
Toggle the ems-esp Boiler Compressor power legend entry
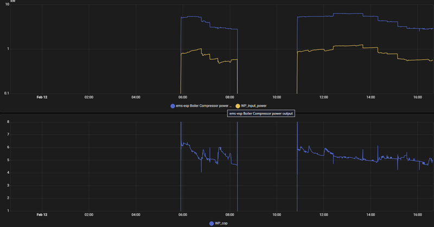201,106
